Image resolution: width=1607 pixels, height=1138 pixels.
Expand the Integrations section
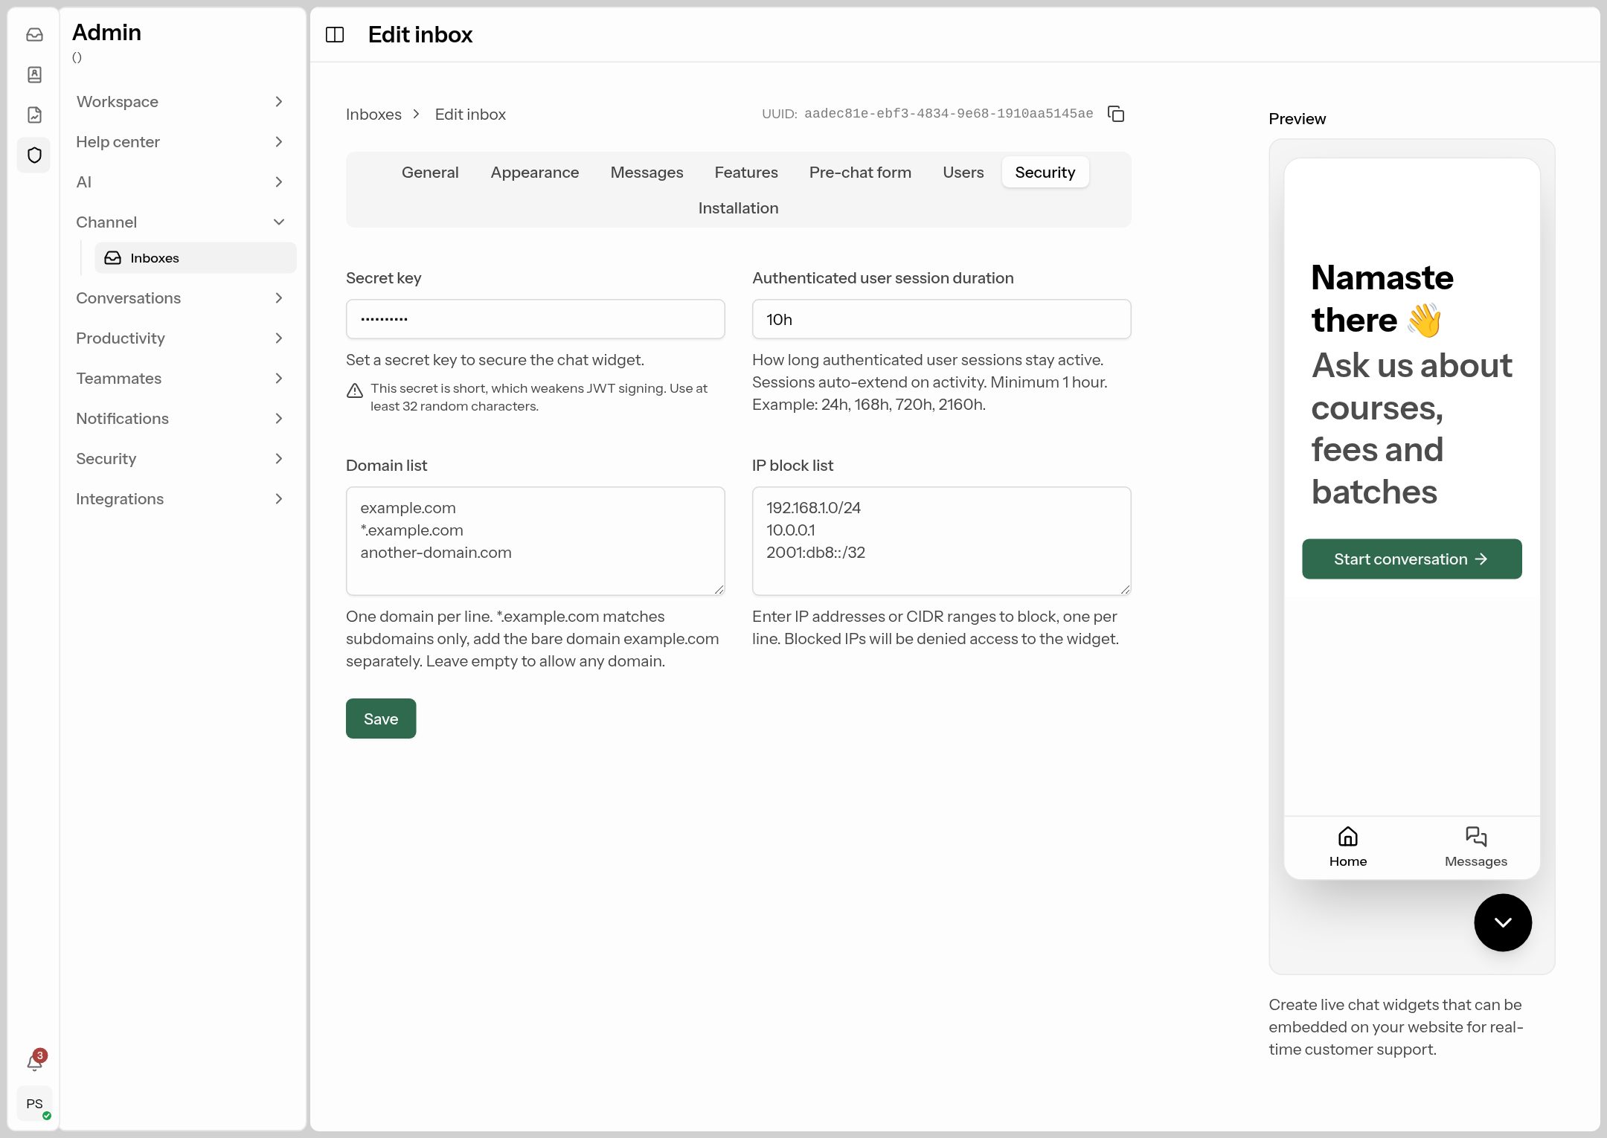click(181, 499)
